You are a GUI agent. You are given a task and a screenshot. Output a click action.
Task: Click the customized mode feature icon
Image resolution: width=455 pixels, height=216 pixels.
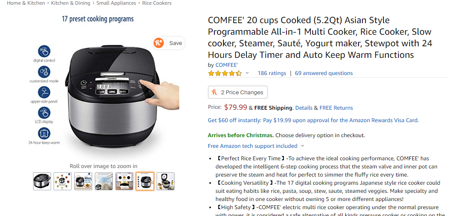coord(44,72)
